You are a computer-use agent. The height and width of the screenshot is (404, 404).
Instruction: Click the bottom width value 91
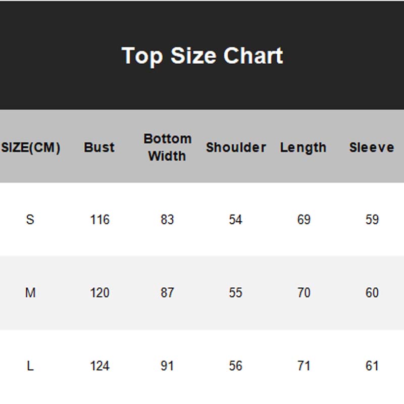point(167,366)
